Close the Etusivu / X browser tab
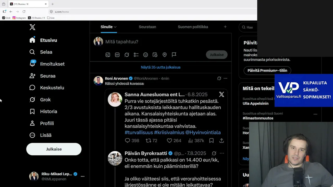 (x=46, y=4)
